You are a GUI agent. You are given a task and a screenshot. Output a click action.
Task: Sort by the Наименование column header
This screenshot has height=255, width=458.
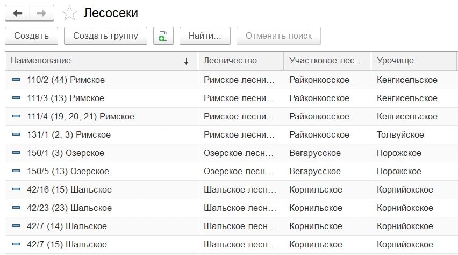click(102, 61)
